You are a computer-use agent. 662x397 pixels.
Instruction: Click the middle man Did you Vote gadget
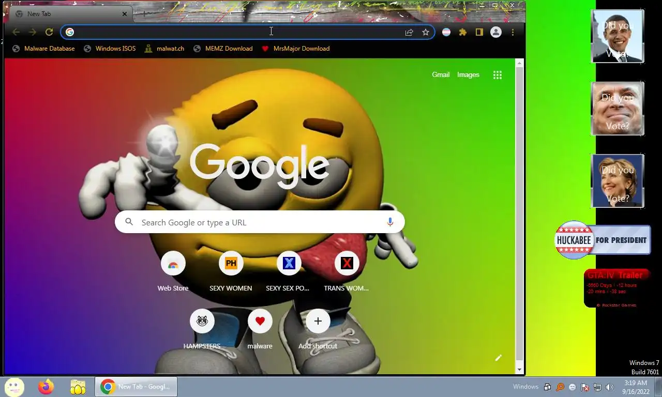coord(618,109)
